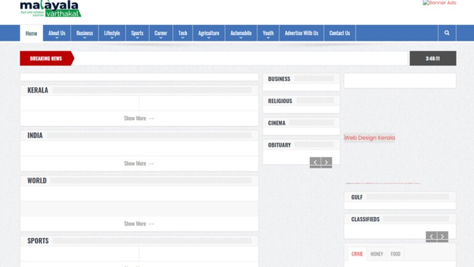Switch to the Money tab
This screenshot has width=474, height=267.
[377, 253]
